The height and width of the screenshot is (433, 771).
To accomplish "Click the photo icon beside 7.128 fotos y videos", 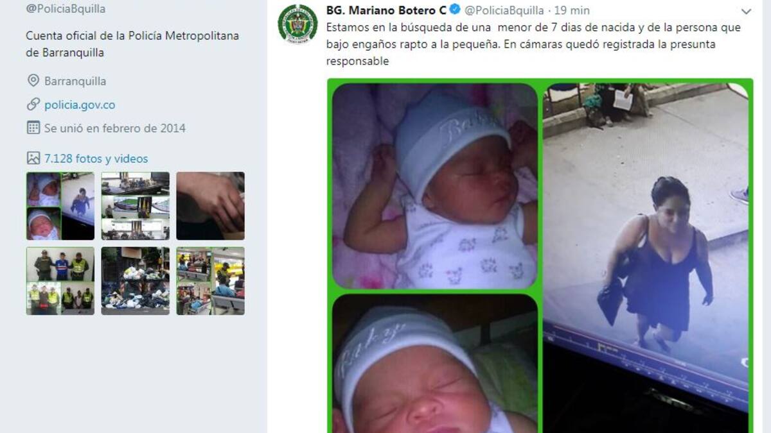I will coord(33,158).
